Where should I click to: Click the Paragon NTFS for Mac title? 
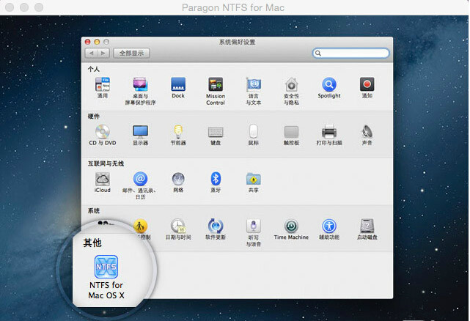pos(233,7)
